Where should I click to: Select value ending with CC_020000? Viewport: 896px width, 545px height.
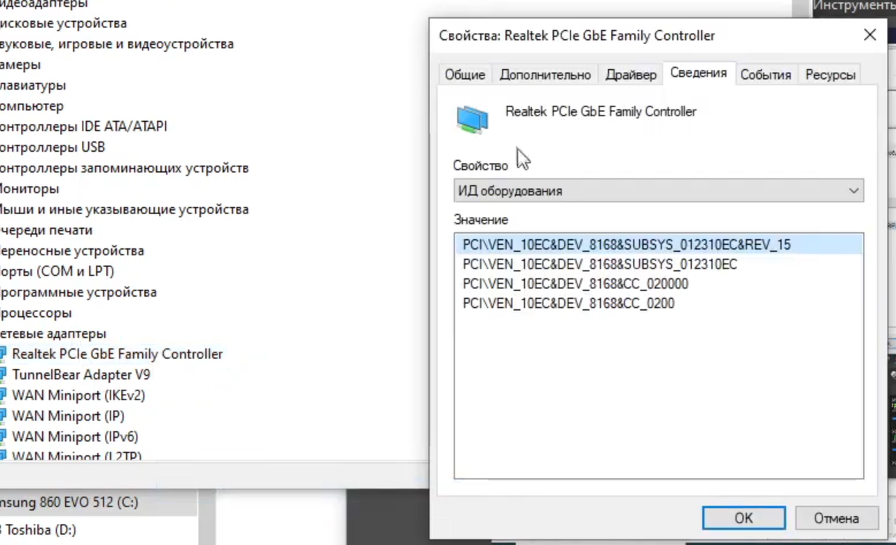(575, 284)
